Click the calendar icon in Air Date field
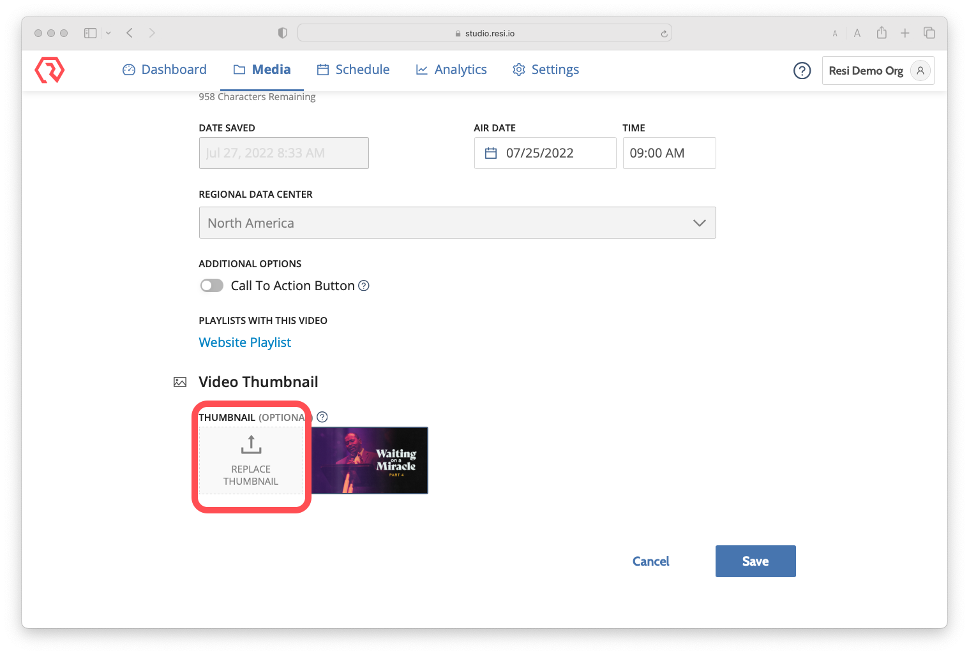Image resolution: width=969 pixels, height=655 pixels. pos(491,153)
